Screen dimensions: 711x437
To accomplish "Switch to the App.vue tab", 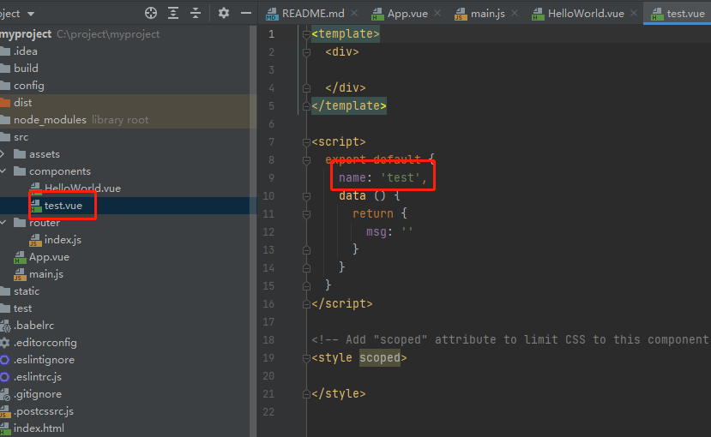I will [407, 14].
